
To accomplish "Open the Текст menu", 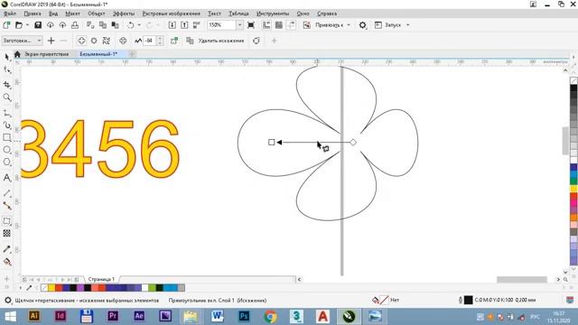I will (215, 14).
